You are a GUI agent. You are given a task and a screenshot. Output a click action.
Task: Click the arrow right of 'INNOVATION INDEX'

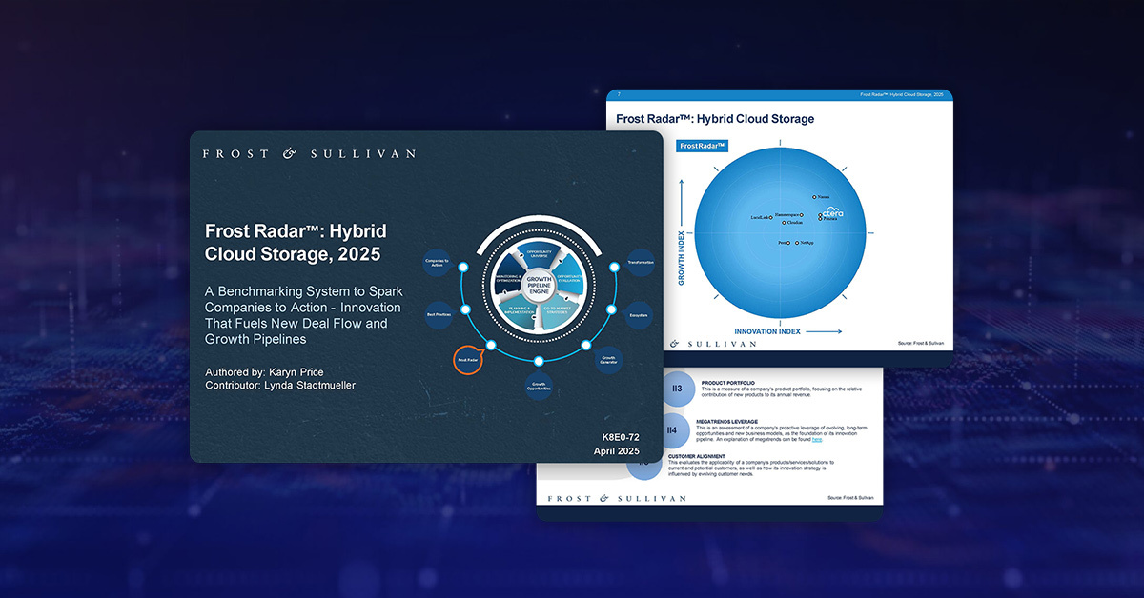click(x=826, y=331)
